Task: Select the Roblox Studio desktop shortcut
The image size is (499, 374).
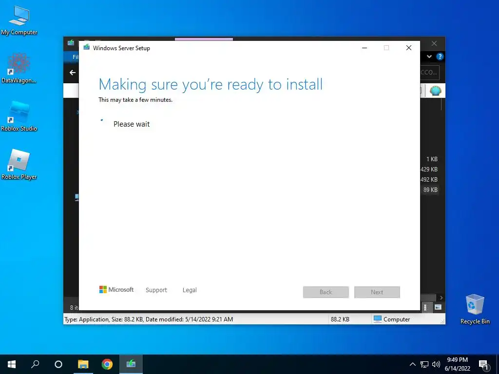Action: 19,116
